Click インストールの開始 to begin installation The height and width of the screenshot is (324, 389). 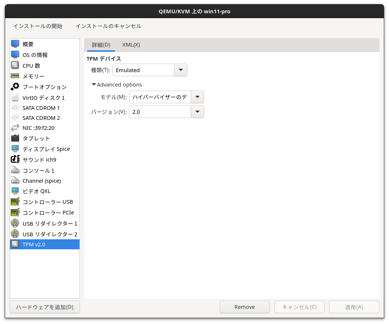coord(37,26)
